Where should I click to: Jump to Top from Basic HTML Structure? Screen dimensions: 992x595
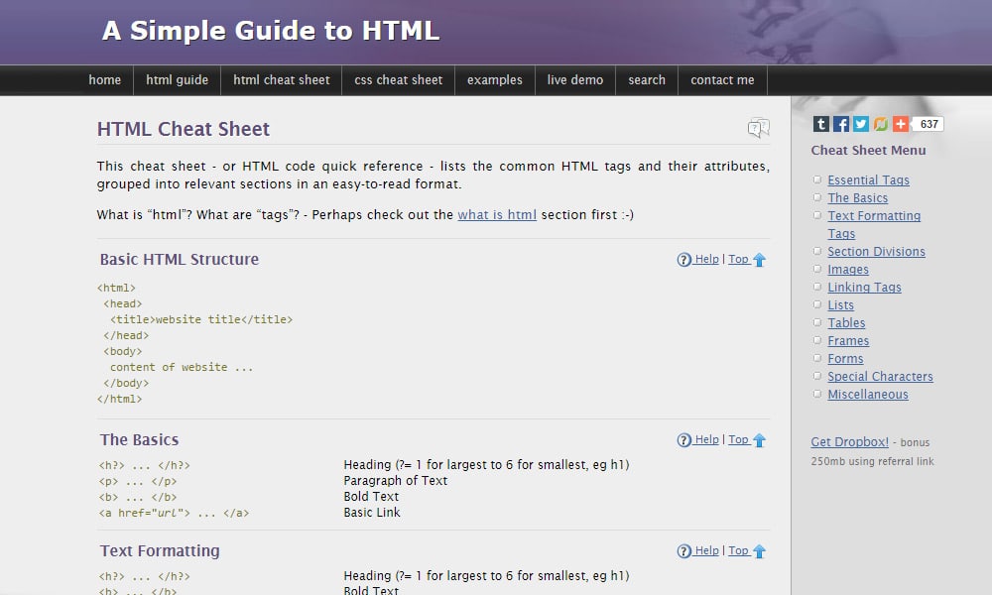pyautogui.click(x=738, y=259)
